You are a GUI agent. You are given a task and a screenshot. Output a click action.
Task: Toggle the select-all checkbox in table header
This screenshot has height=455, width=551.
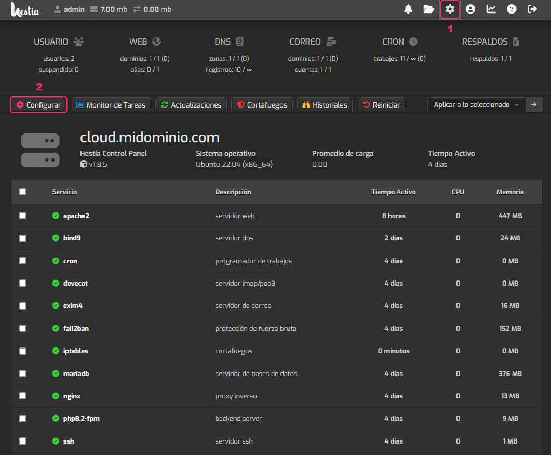pyautogui.click(x=23, y=192)
